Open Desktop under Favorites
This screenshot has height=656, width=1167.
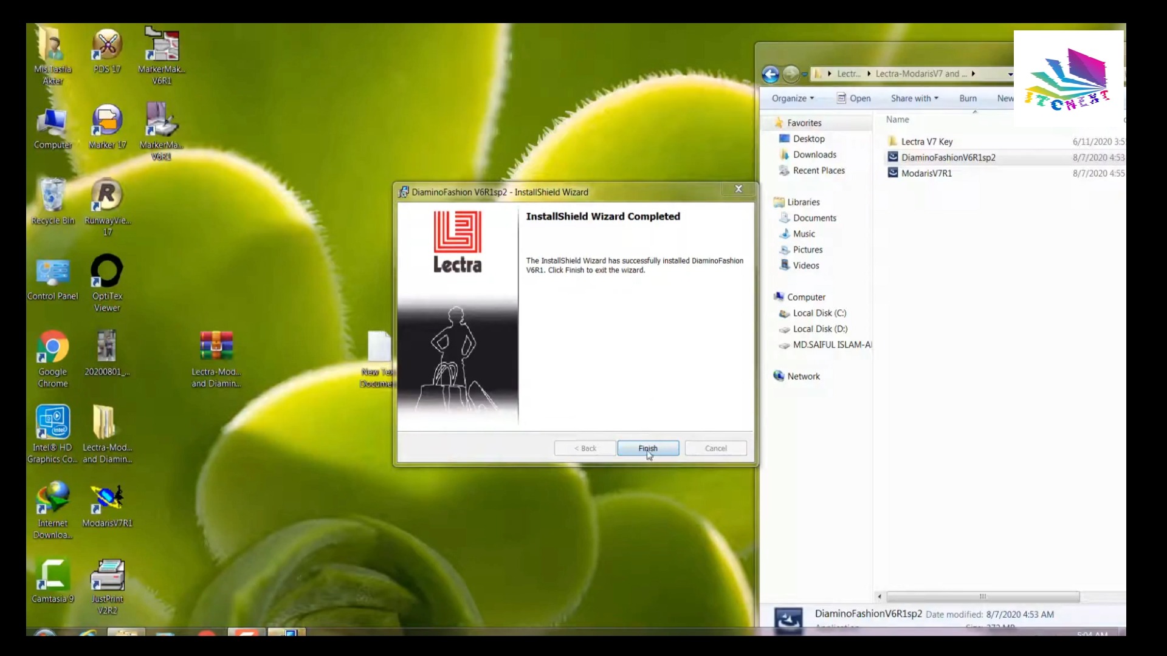pyautogui.click(x=808, y=138)
